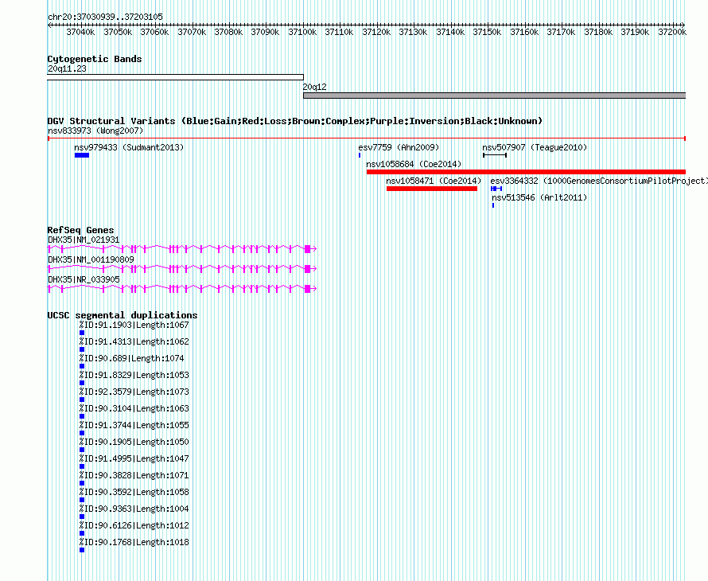Image resolution: width=708 pixels, height=581 pixels.
Task: Click the Cytogenetic Bands track title
Action: [x=95, y=59]
